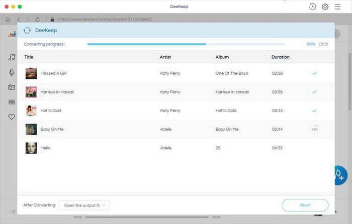The width and height of the screenshot is (352, 224).
Task: Click the 14% progress circle for Easy On Me
Action: [314, 129]
